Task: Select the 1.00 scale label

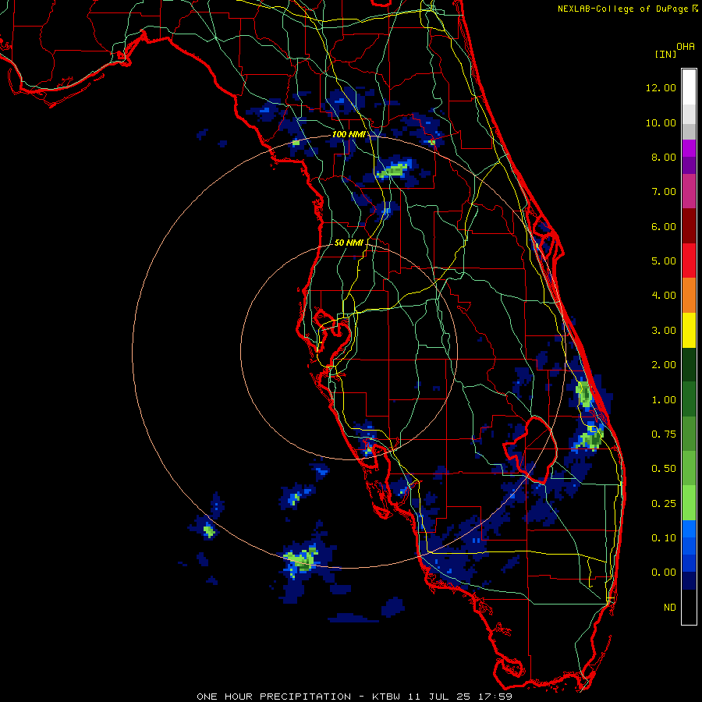Action: (x=664, y=400)
